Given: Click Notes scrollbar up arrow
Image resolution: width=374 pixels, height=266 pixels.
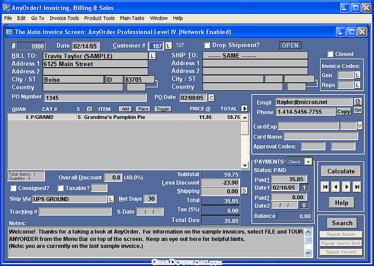Looking at the screenshot, I should click(308, 232).
